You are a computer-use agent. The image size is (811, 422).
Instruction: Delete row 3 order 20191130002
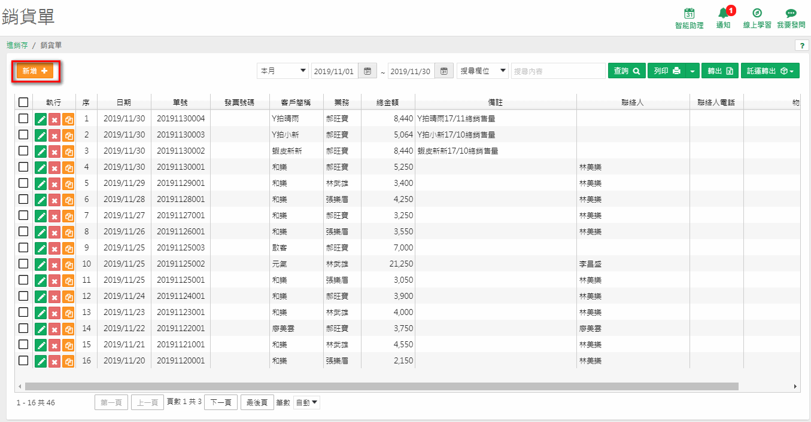(54, 151)
